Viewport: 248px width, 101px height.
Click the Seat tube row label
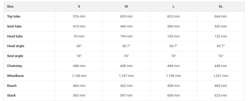(14, 26)
